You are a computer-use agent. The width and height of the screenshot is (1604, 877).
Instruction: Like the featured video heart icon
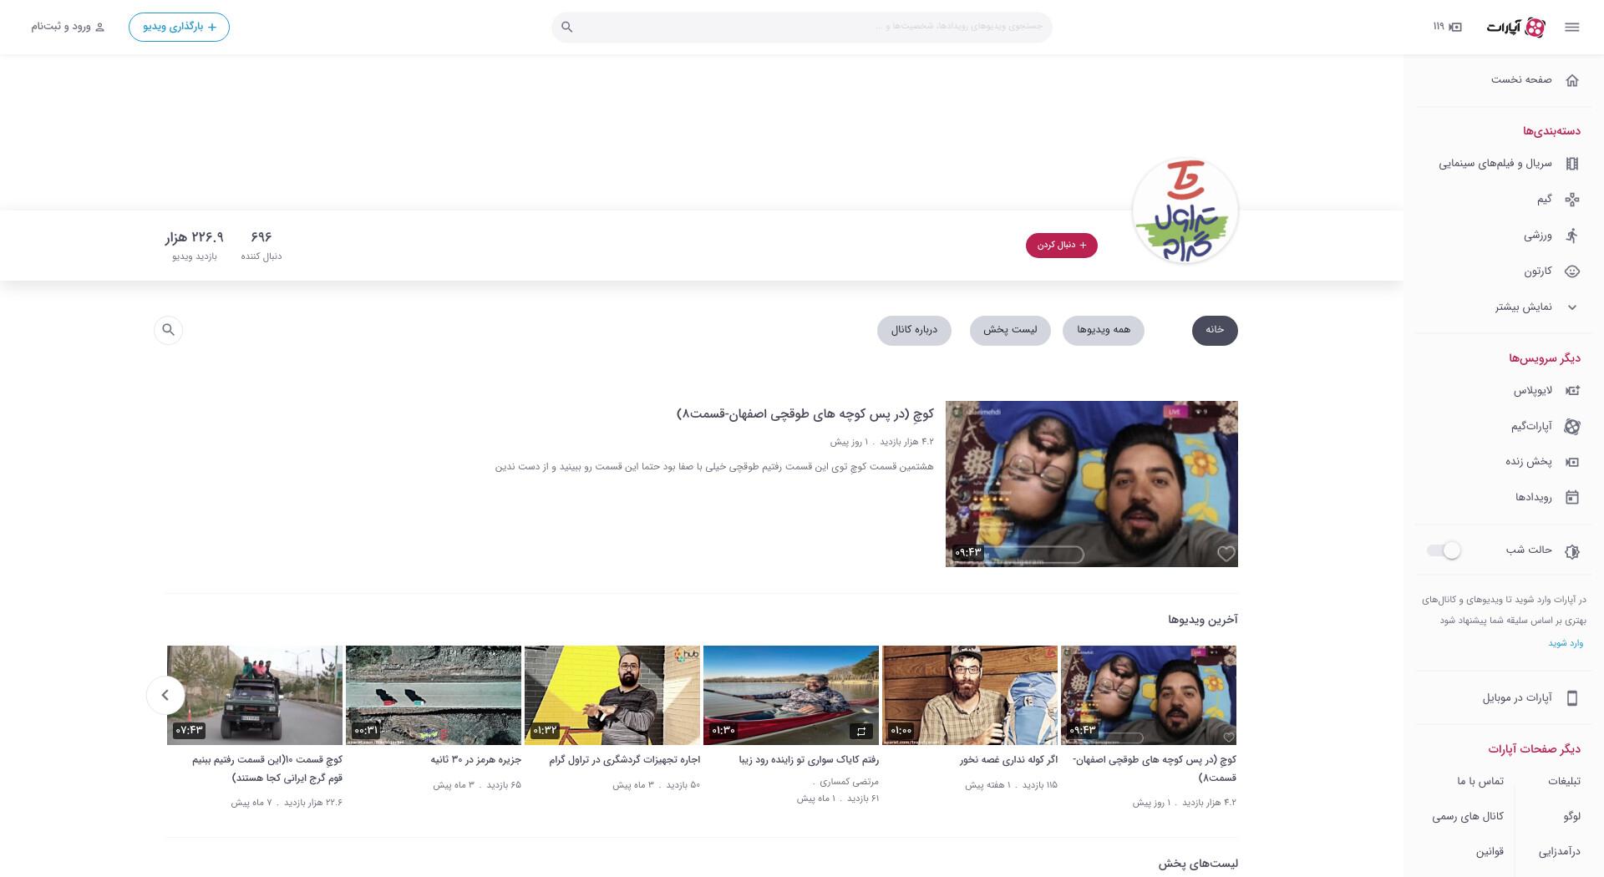[1226, 553]
